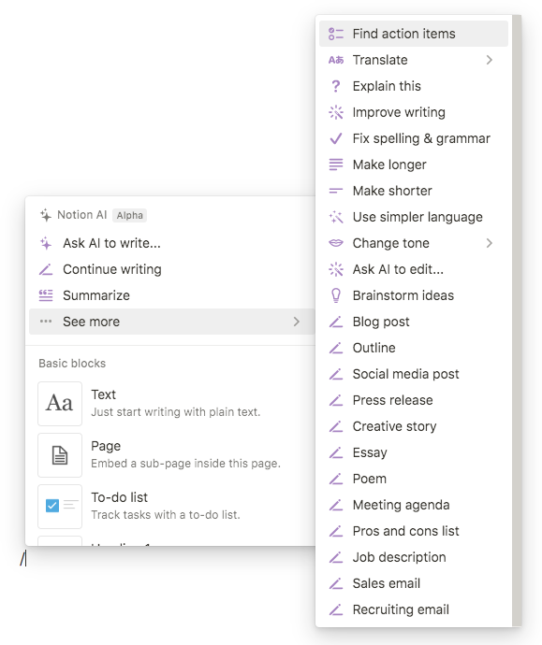Click the Notion AI header sparkle icon
The image size is (542, 645).
pos(46,215)
